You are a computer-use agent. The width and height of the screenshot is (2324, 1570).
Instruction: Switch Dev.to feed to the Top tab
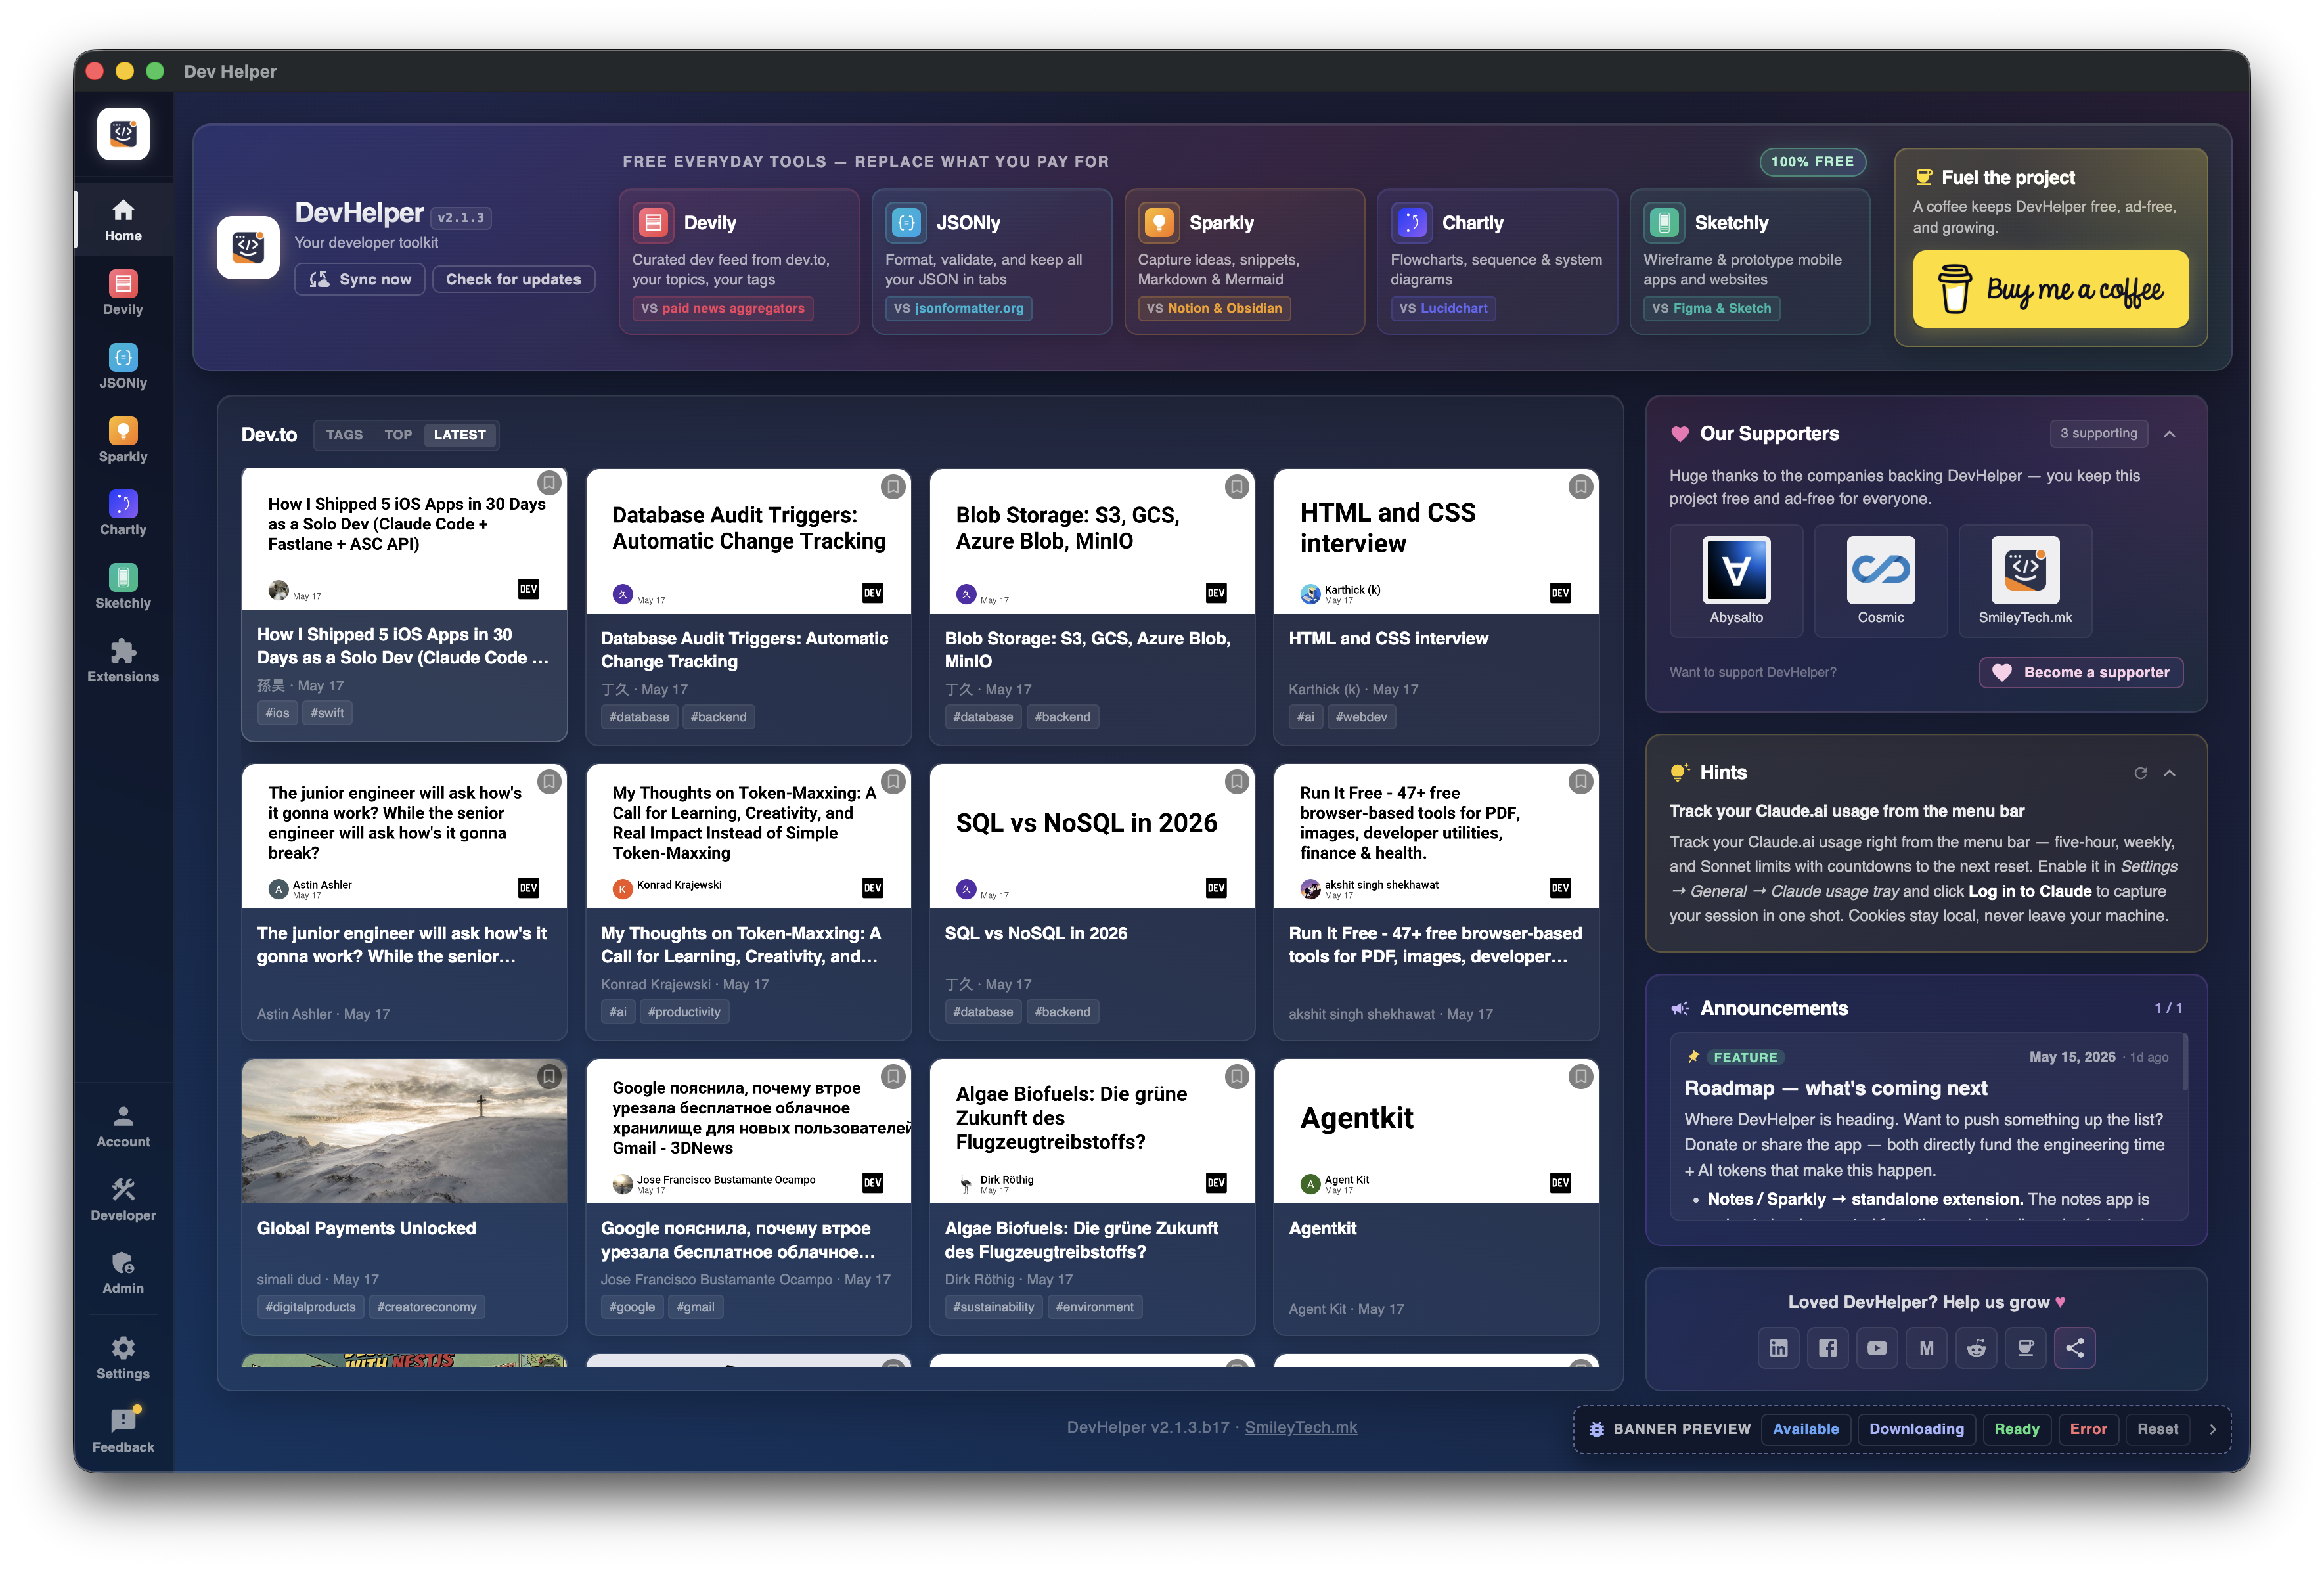pos(398,435)
